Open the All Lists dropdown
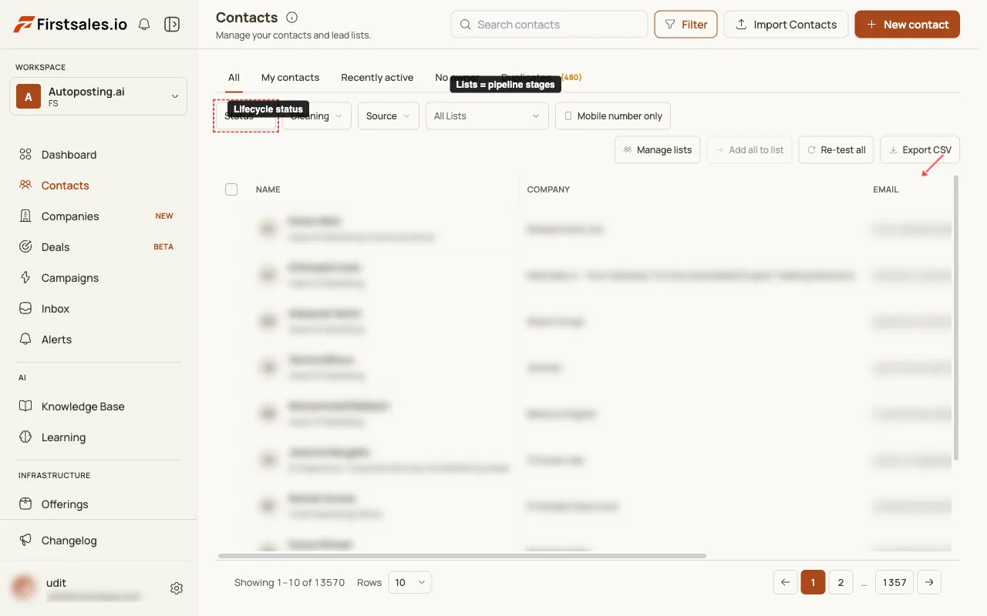This screenshot has width=987, height=616. click(487, 116)
